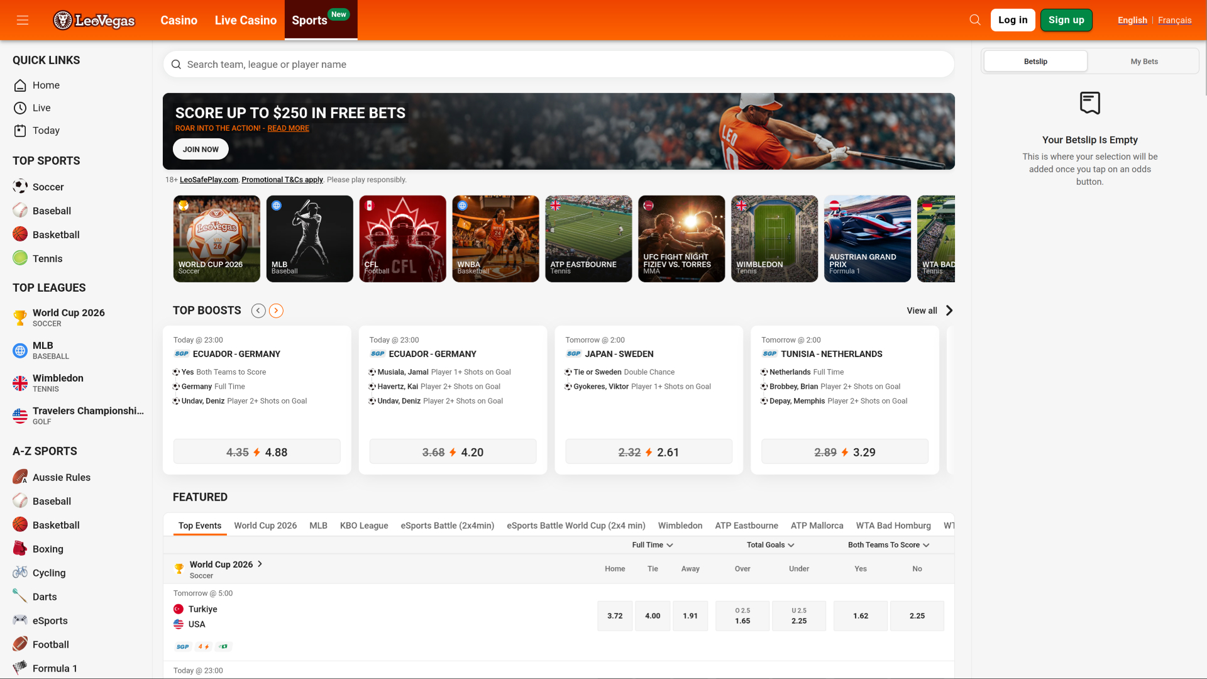1207x679 pixels.
Task: Select the Betslip tab
Action: [1035, 62]
